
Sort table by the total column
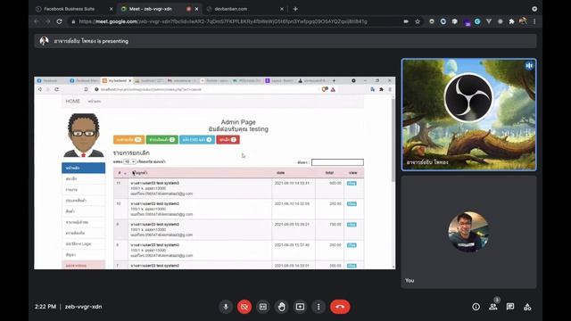pyautogui.click(x=329, y=173)
